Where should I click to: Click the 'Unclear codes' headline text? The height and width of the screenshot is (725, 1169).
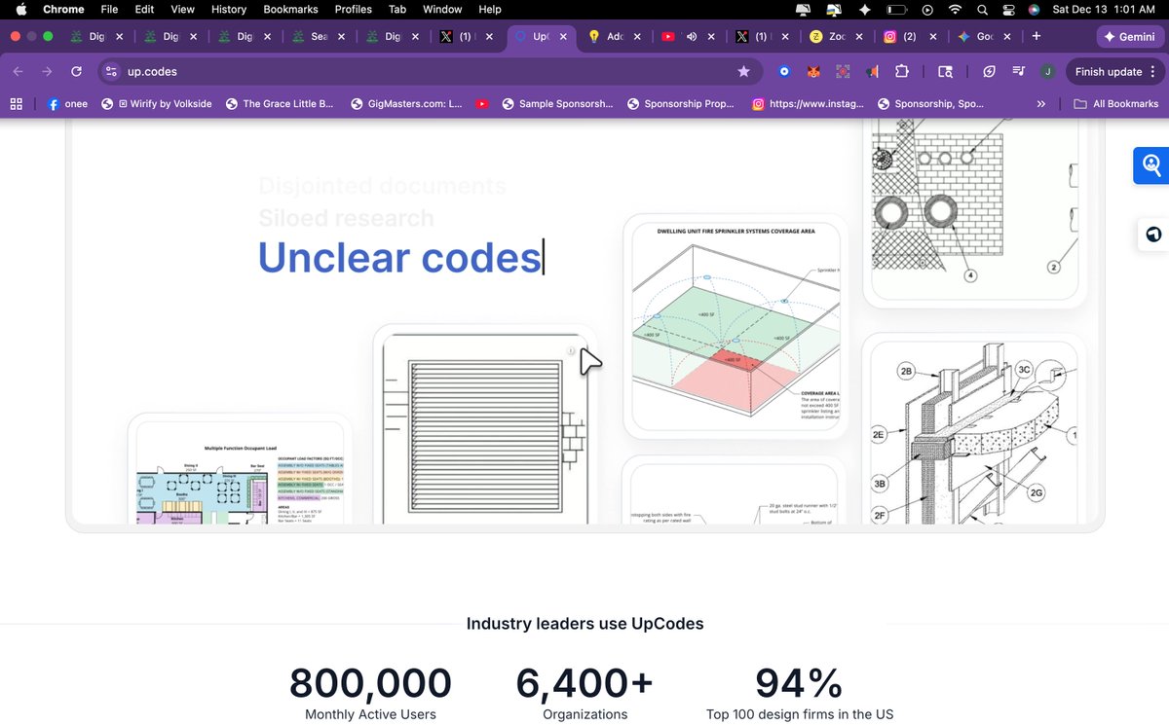click(x=399, y=258)
